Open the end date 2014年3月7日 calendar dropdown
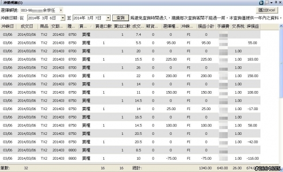Viewport: 283px width, 172px height. point(108,18)
